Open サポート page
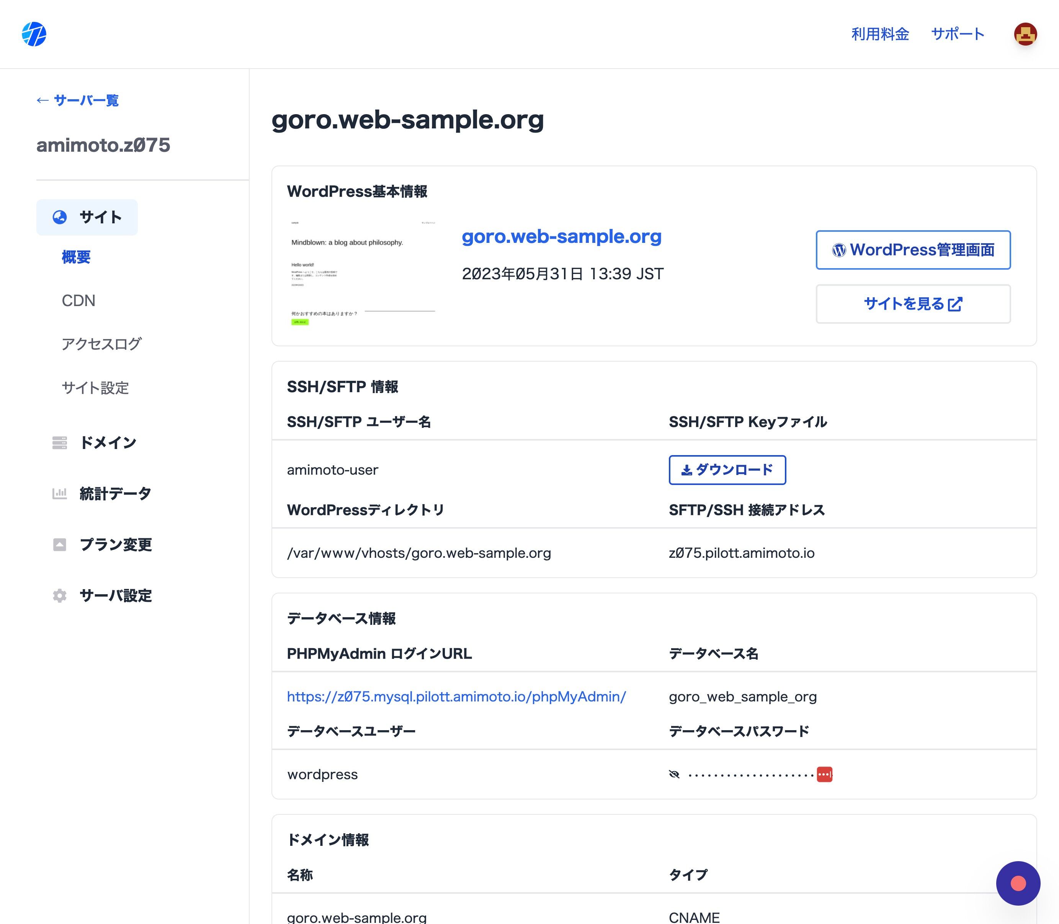The width and height of the screenshot is (1059, 924). (x=958, y=34)
